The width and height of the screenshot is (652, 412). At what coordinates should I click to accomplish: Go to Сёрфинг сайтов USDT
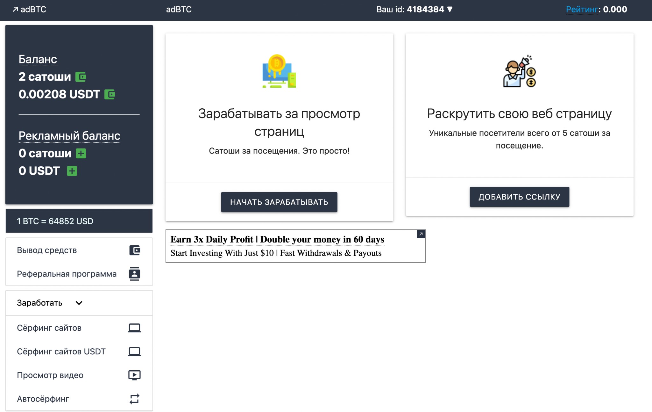[79, 351]
